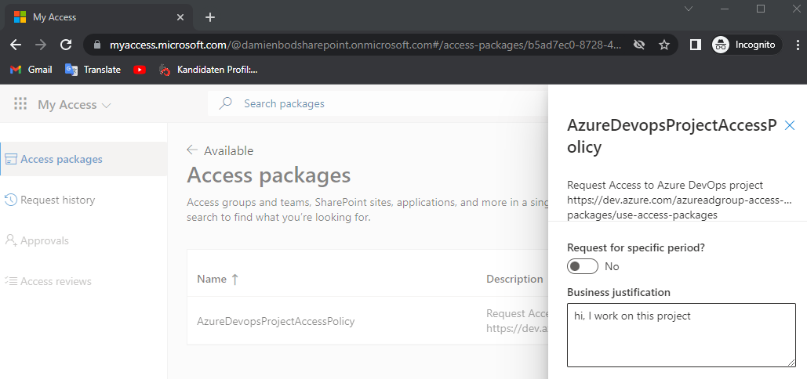Open the Request history section
The width and height of the screenshot is (807, 379).
tap(57, 200)
